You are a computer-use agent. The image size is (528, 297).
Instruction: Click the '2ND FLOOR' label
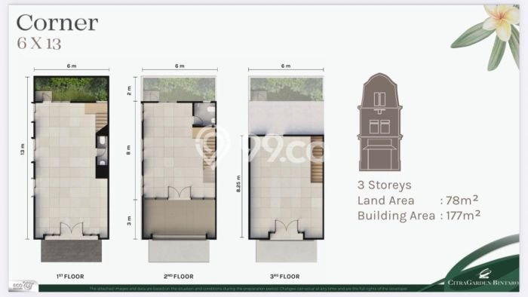click(179, 277)
